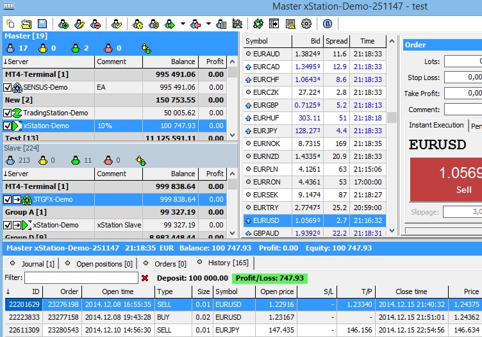Click the account green arrow icon

click(x=170, y=24)
